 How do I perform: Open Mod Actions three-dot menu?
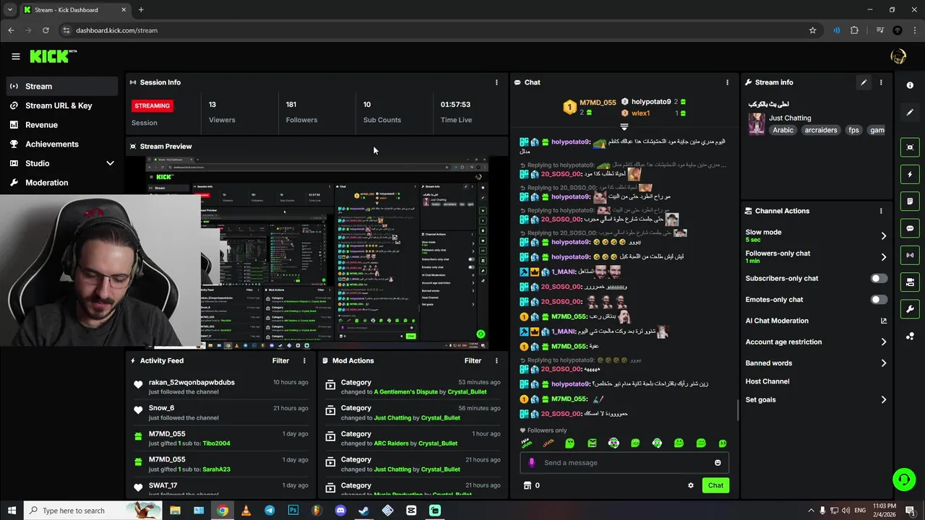click(496, 360)
